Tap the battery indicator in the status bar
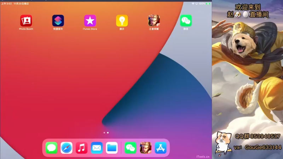This screenshot has height=159, width=283. [x=208, y=4]
